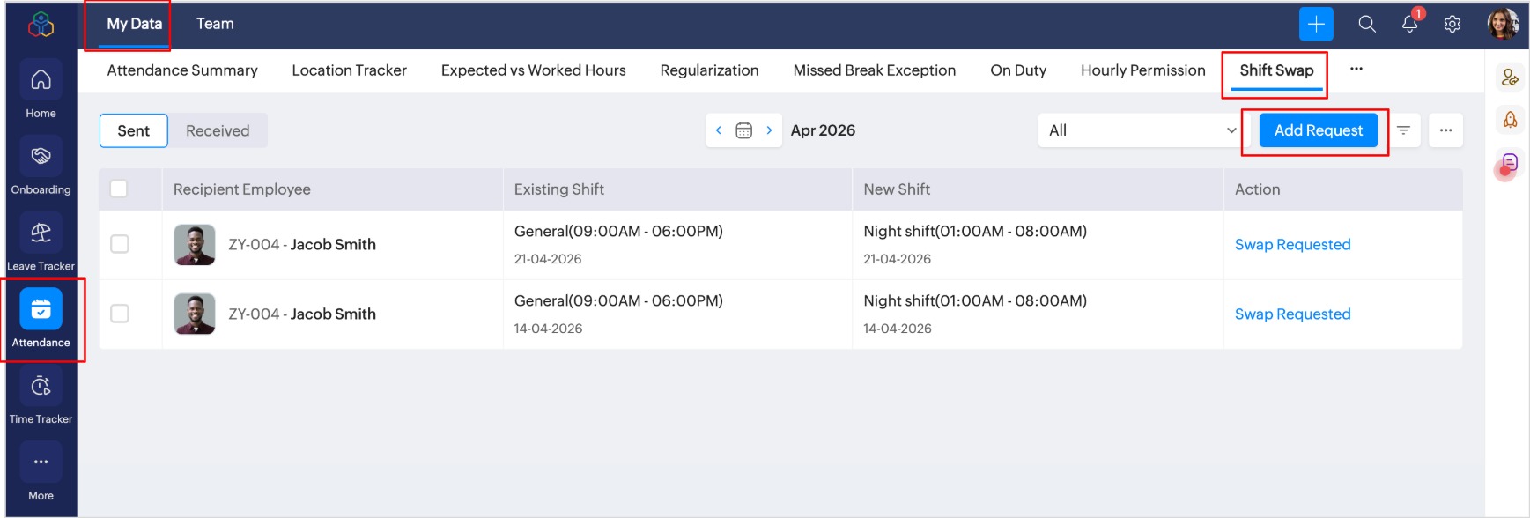Click Swap Requested link for 21-04-2026
Screen dimensions: 1530x518
(1292, 245)
